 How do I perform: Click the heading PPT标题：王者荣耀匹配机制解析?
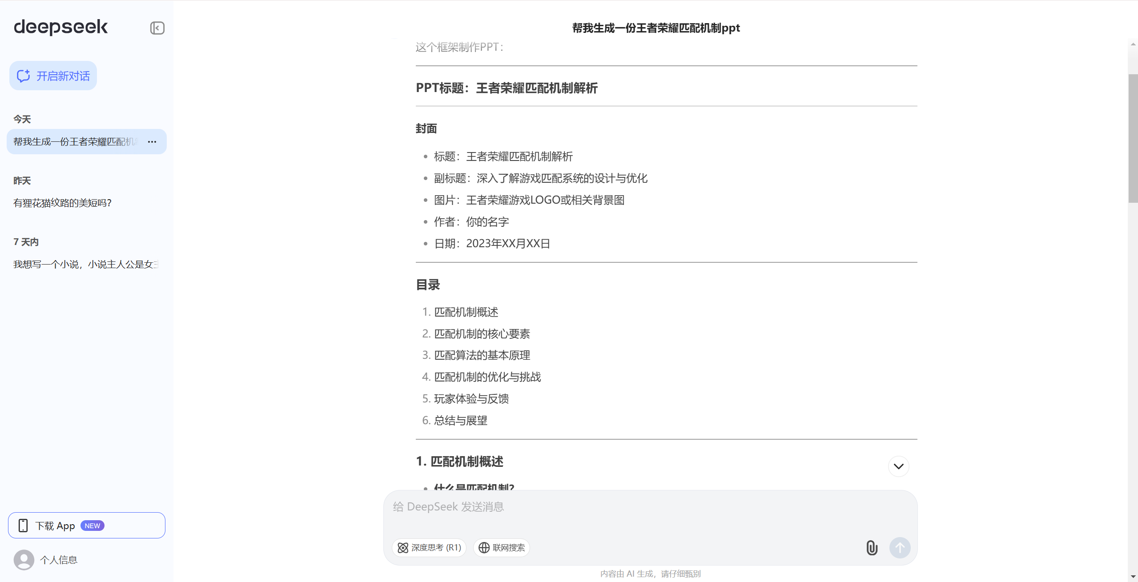pyautogui.click(x=507, y=88)
